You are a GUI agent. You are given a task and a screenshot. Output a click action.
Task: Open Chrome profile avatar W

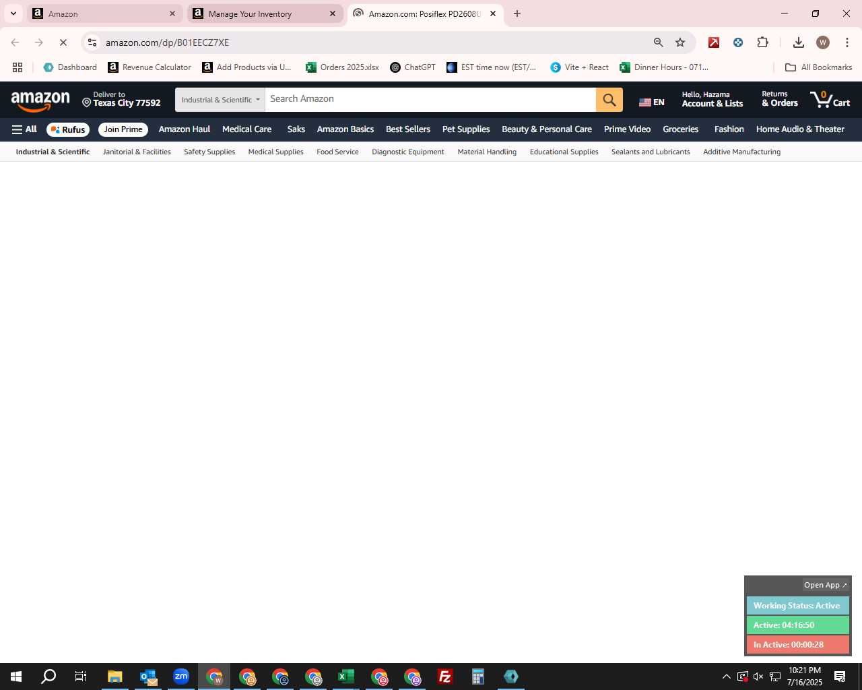(x=823, y=42)
